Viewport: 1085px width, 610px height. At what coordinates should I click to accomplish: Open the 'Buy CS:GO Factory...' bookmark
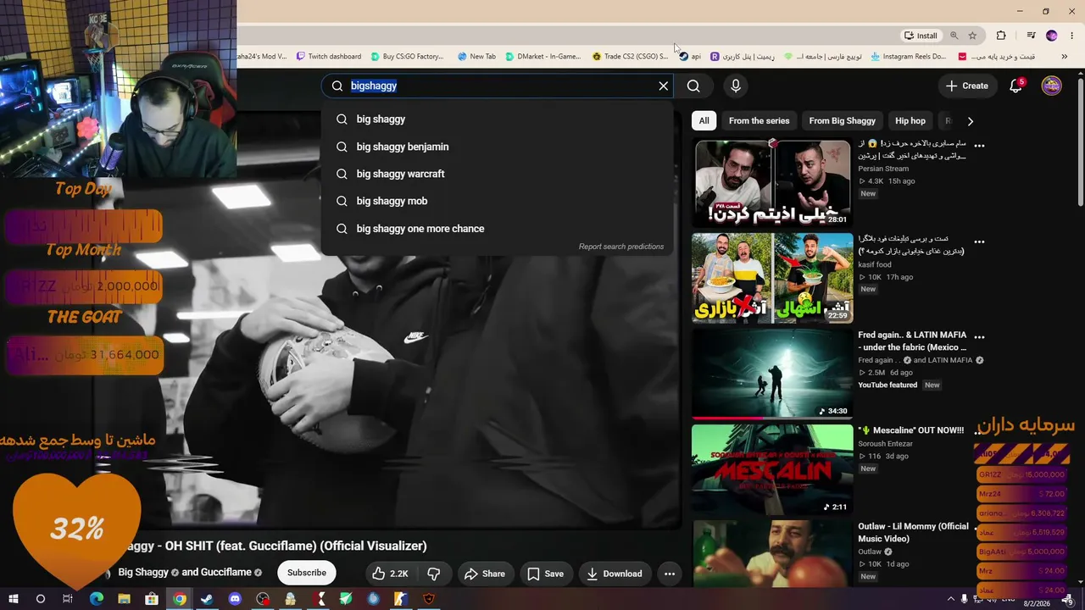coord(407,57)
